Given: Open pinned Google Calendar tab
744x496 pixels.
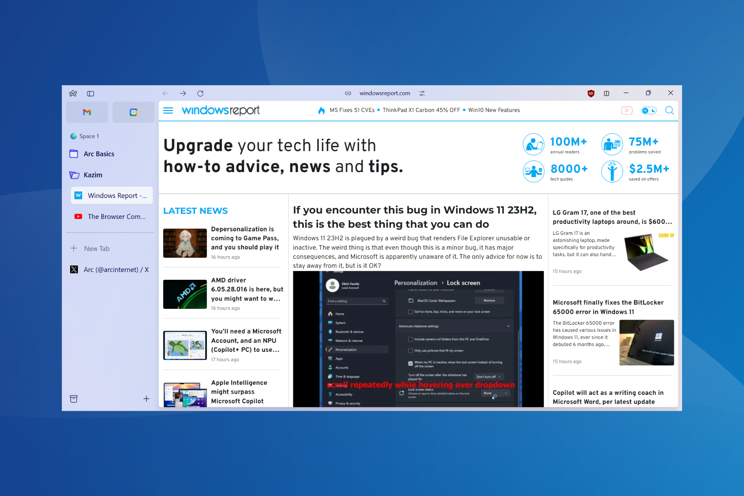Looking at the screenshot, I should point(133,112).
